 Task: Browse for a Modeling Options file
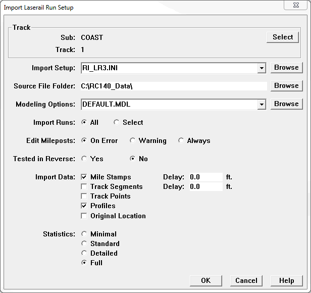pyautogui.click(x=286, y=104)
